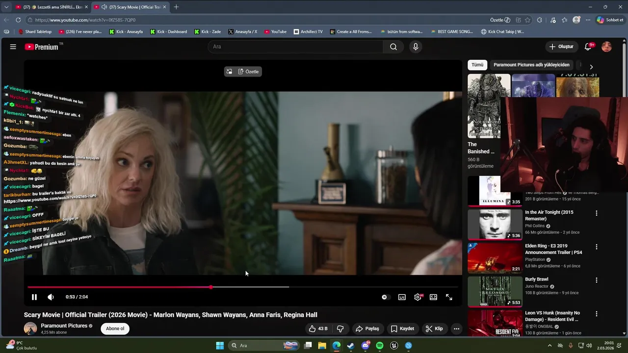Screen dimensions: 628x353
Task: Switch the player to theater mode
Action: pyautogui.click(x=433, y=297)
